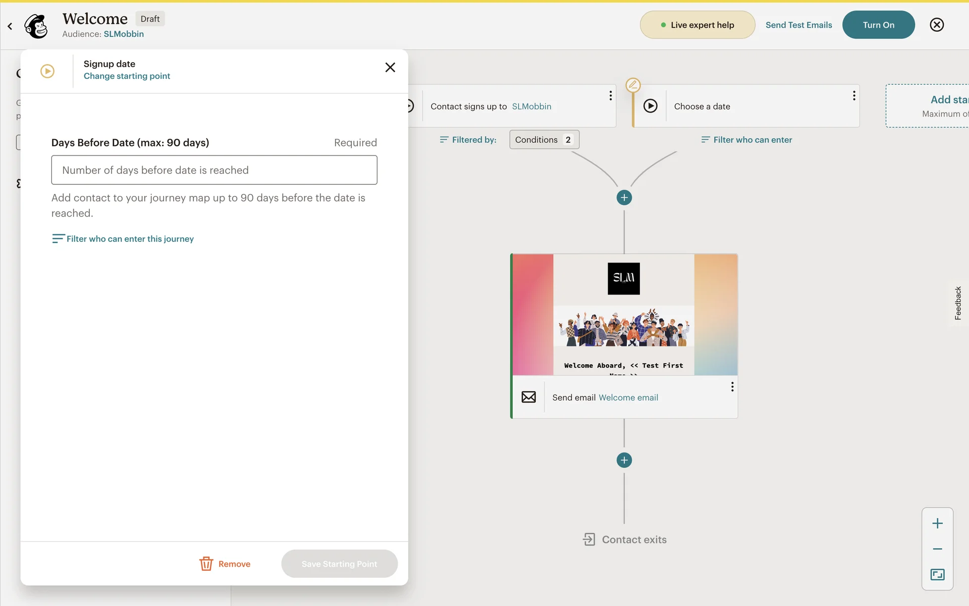Open the three-dot menu on the Choose a date card
Viewport: 969px width, 606px height.
[x=853, y=95]
